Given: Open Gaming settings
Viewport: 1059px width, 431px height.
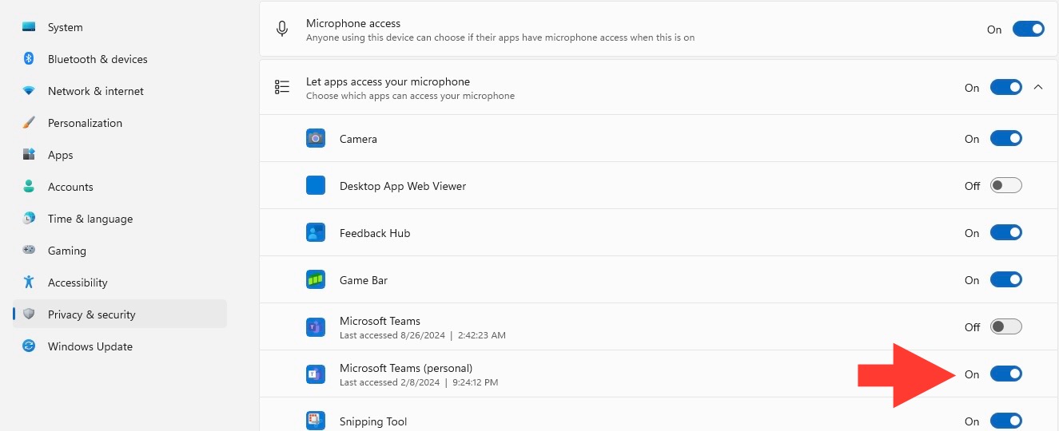Looking at the screenshot, I should pos(120,251).
